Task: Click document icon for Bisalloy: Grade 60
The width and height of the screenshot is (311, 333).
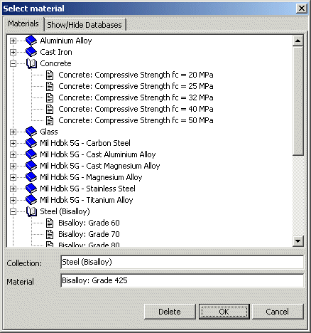Action: point(50,223)
